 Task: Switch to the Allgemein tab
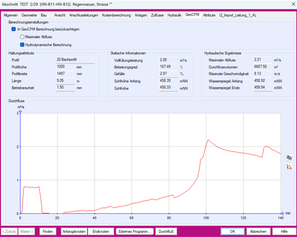[10, 15]
